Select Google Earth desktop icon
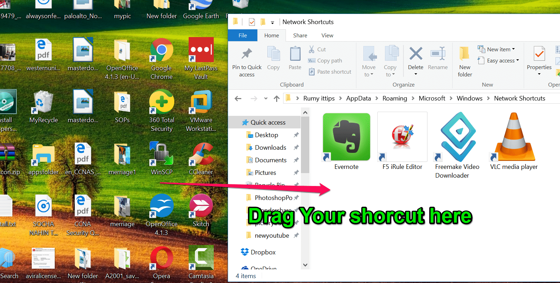This screenshot has height=283, width=560. [x=201, y=10]
